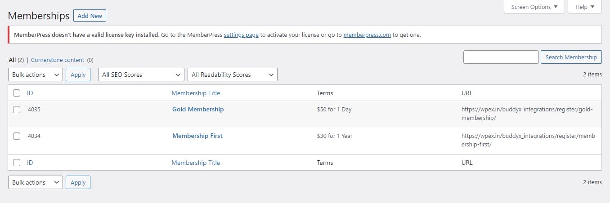Open the Gold Membership title link
This screenshot has width=610, height=203.
(x=198, y=109)
